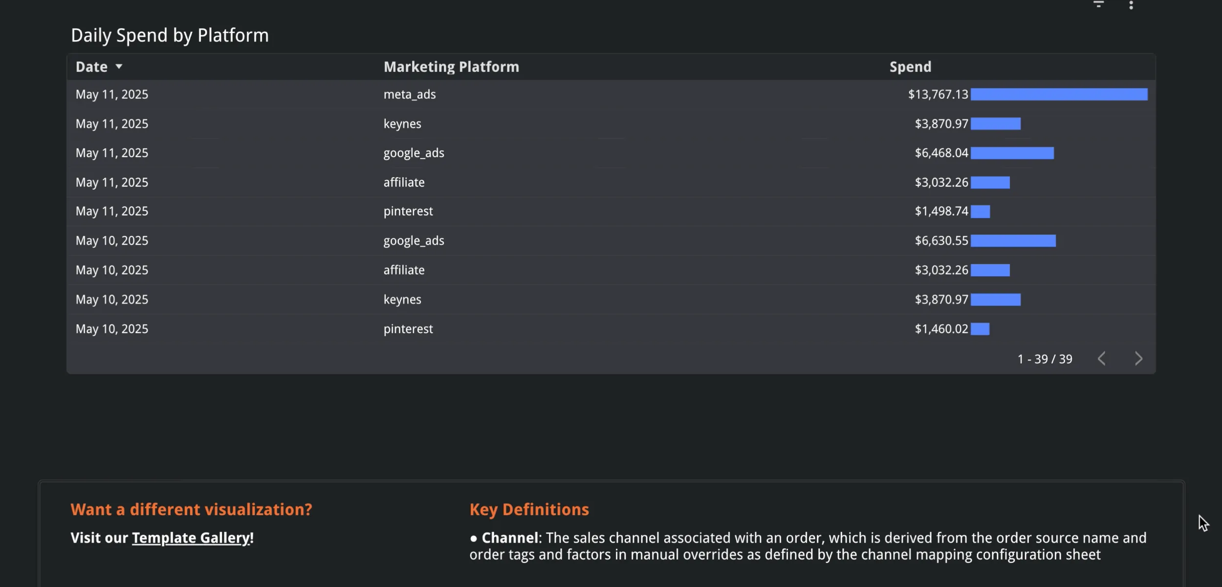Sort the table by Spend column

910,67
